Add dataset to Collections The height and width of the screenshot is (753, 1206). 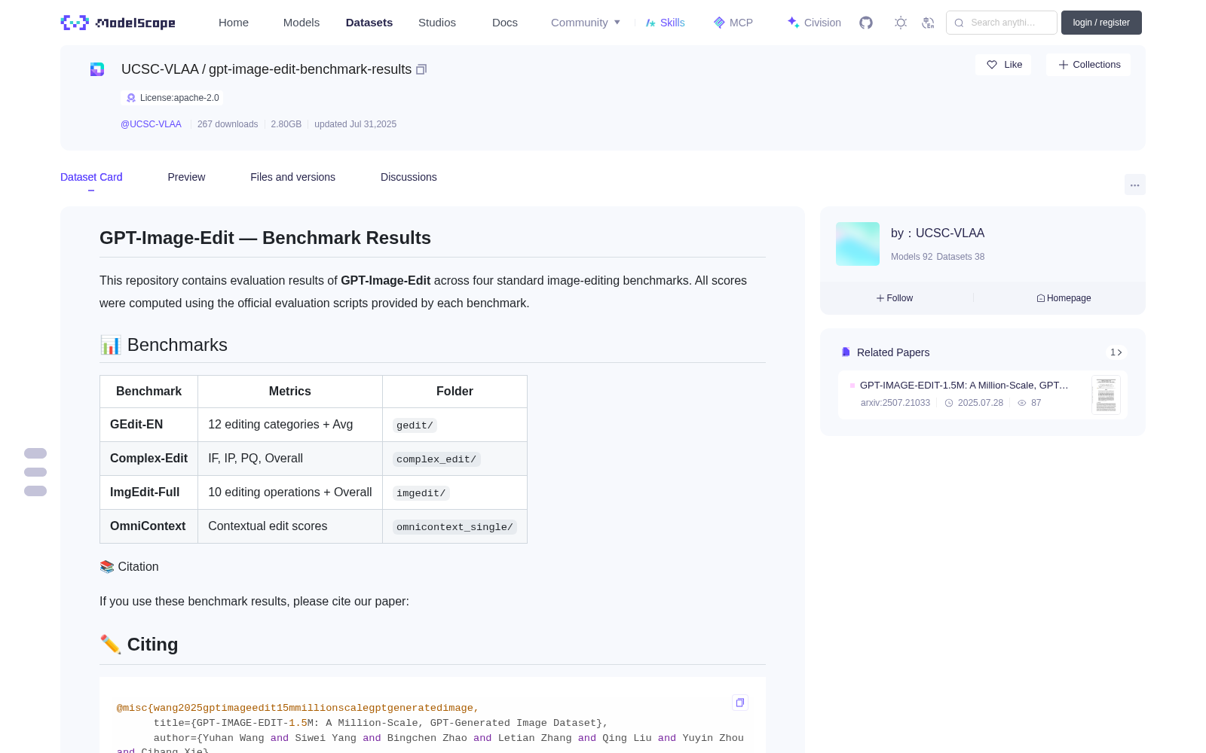tap(1088, 65)
